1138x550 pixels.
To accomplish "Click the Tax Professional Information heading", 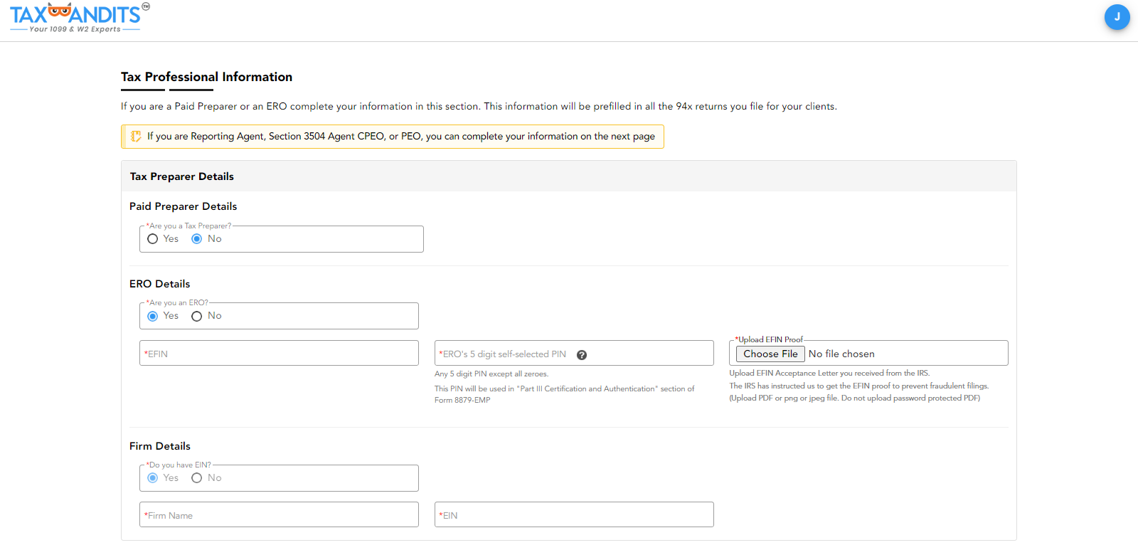I will point(206,77).
